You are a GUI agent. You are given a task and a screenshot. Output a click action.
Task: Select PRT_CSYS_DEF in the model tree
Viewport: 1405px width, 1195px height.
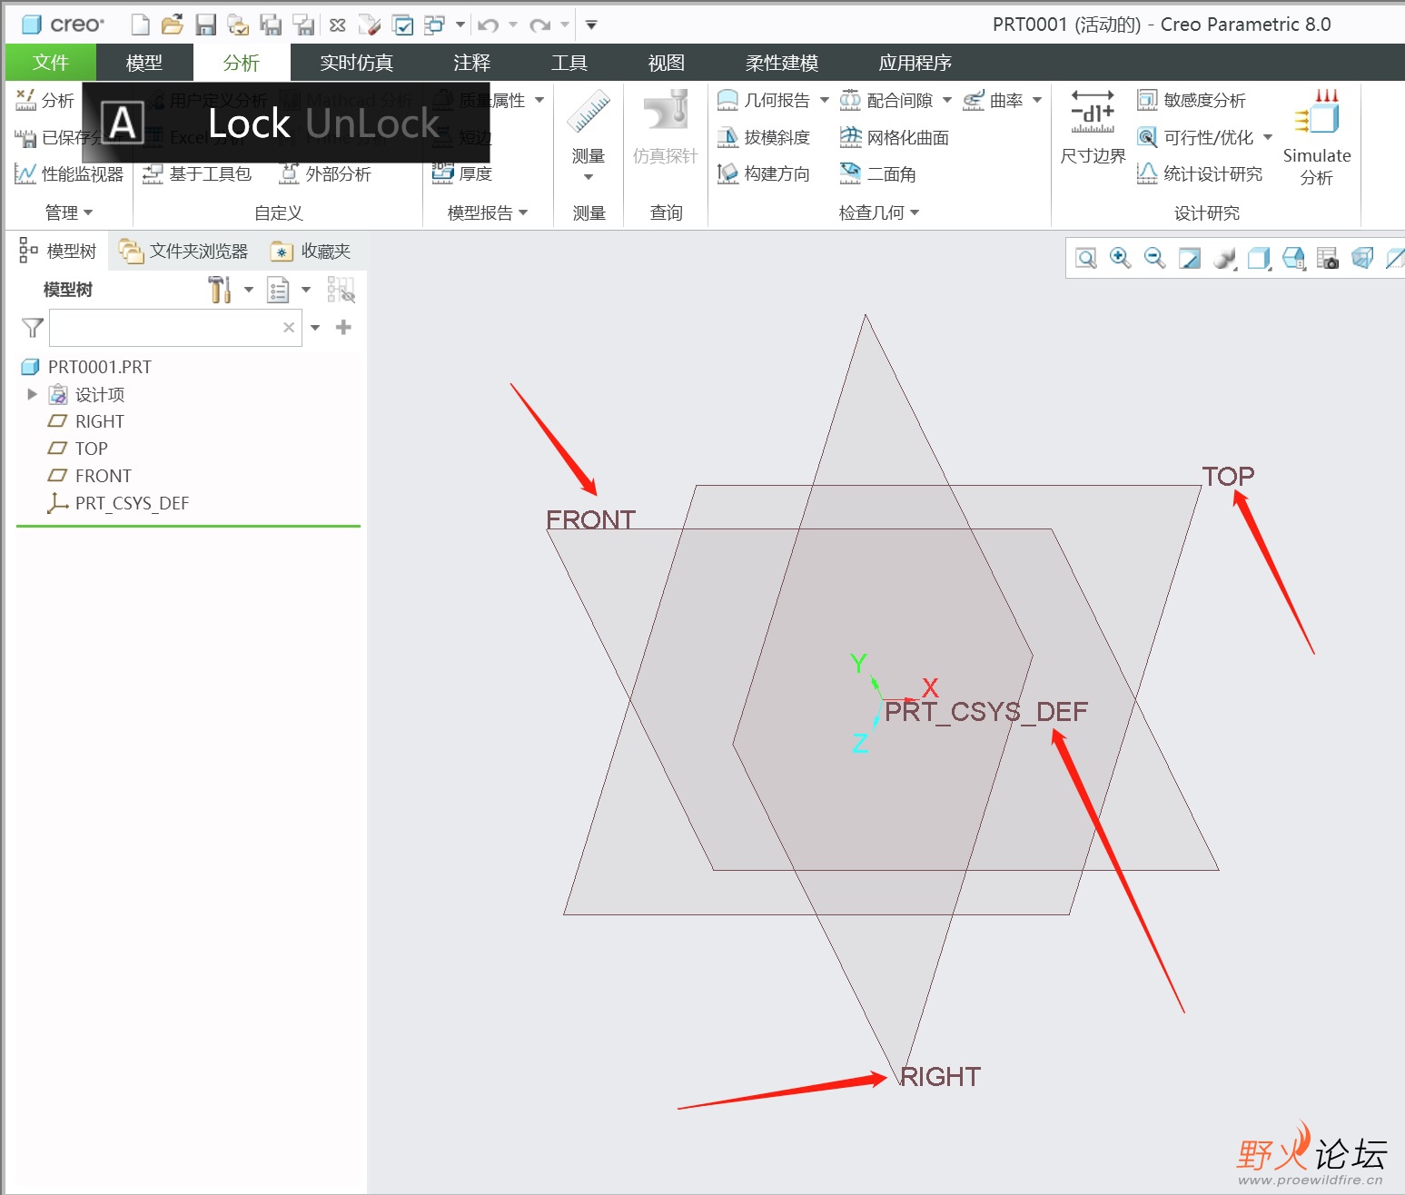118,503
